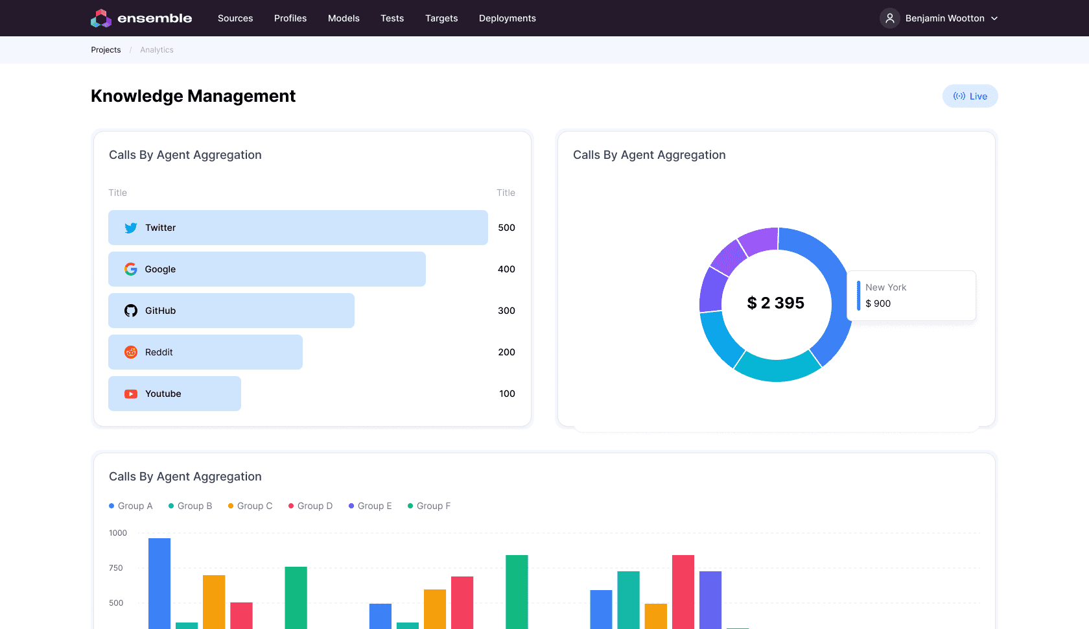This screenshot has height=629, width=1089.
Task: Click the 400 value for Google
Action: point(506,269)
